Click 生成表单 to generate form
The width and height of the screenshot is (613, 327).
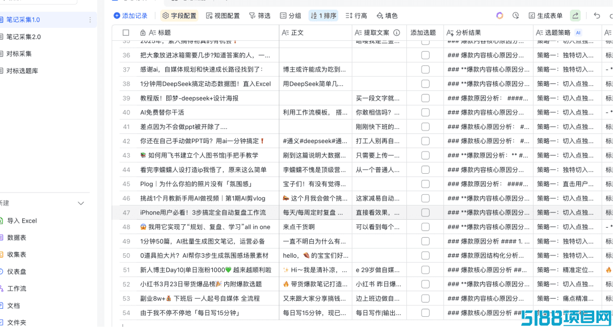[x=546, y=16]
